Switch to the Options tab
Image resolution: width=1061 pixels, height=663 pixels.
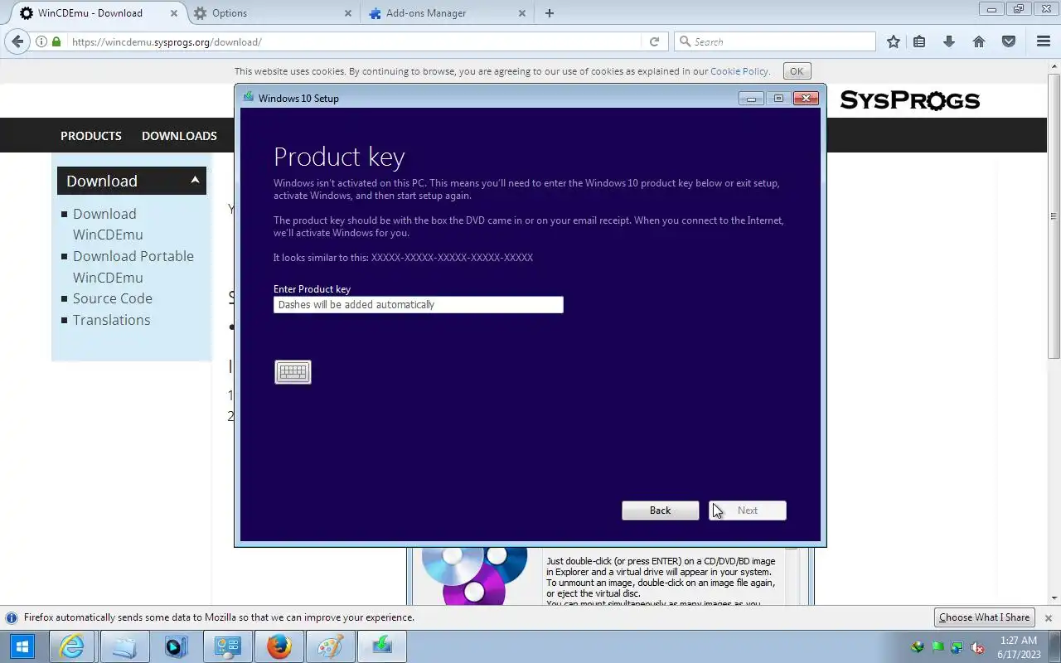[272, 13]
